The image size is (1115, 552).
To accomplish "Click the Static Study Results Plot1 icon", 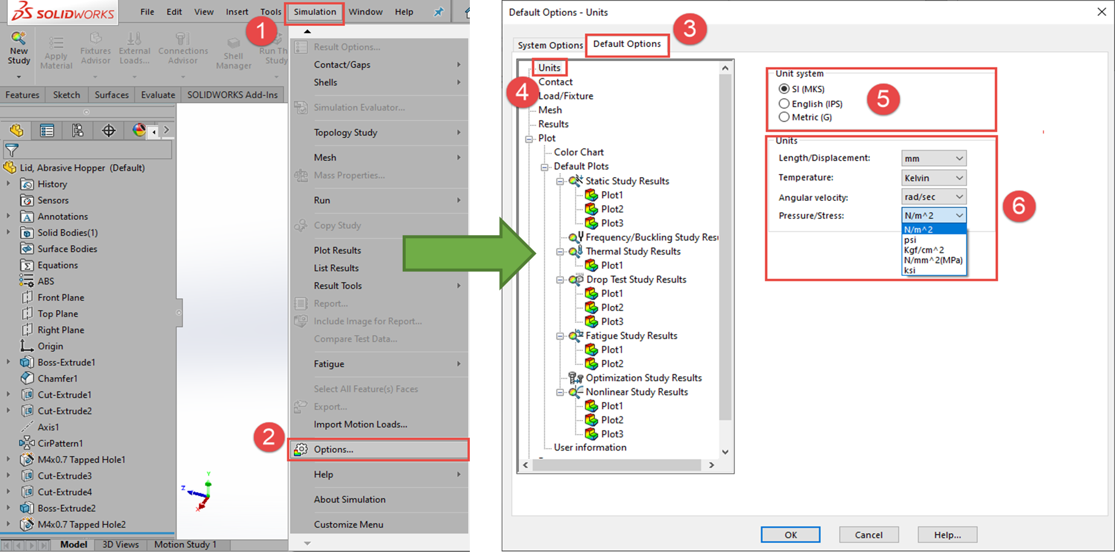I will click(x=591, y=195).
